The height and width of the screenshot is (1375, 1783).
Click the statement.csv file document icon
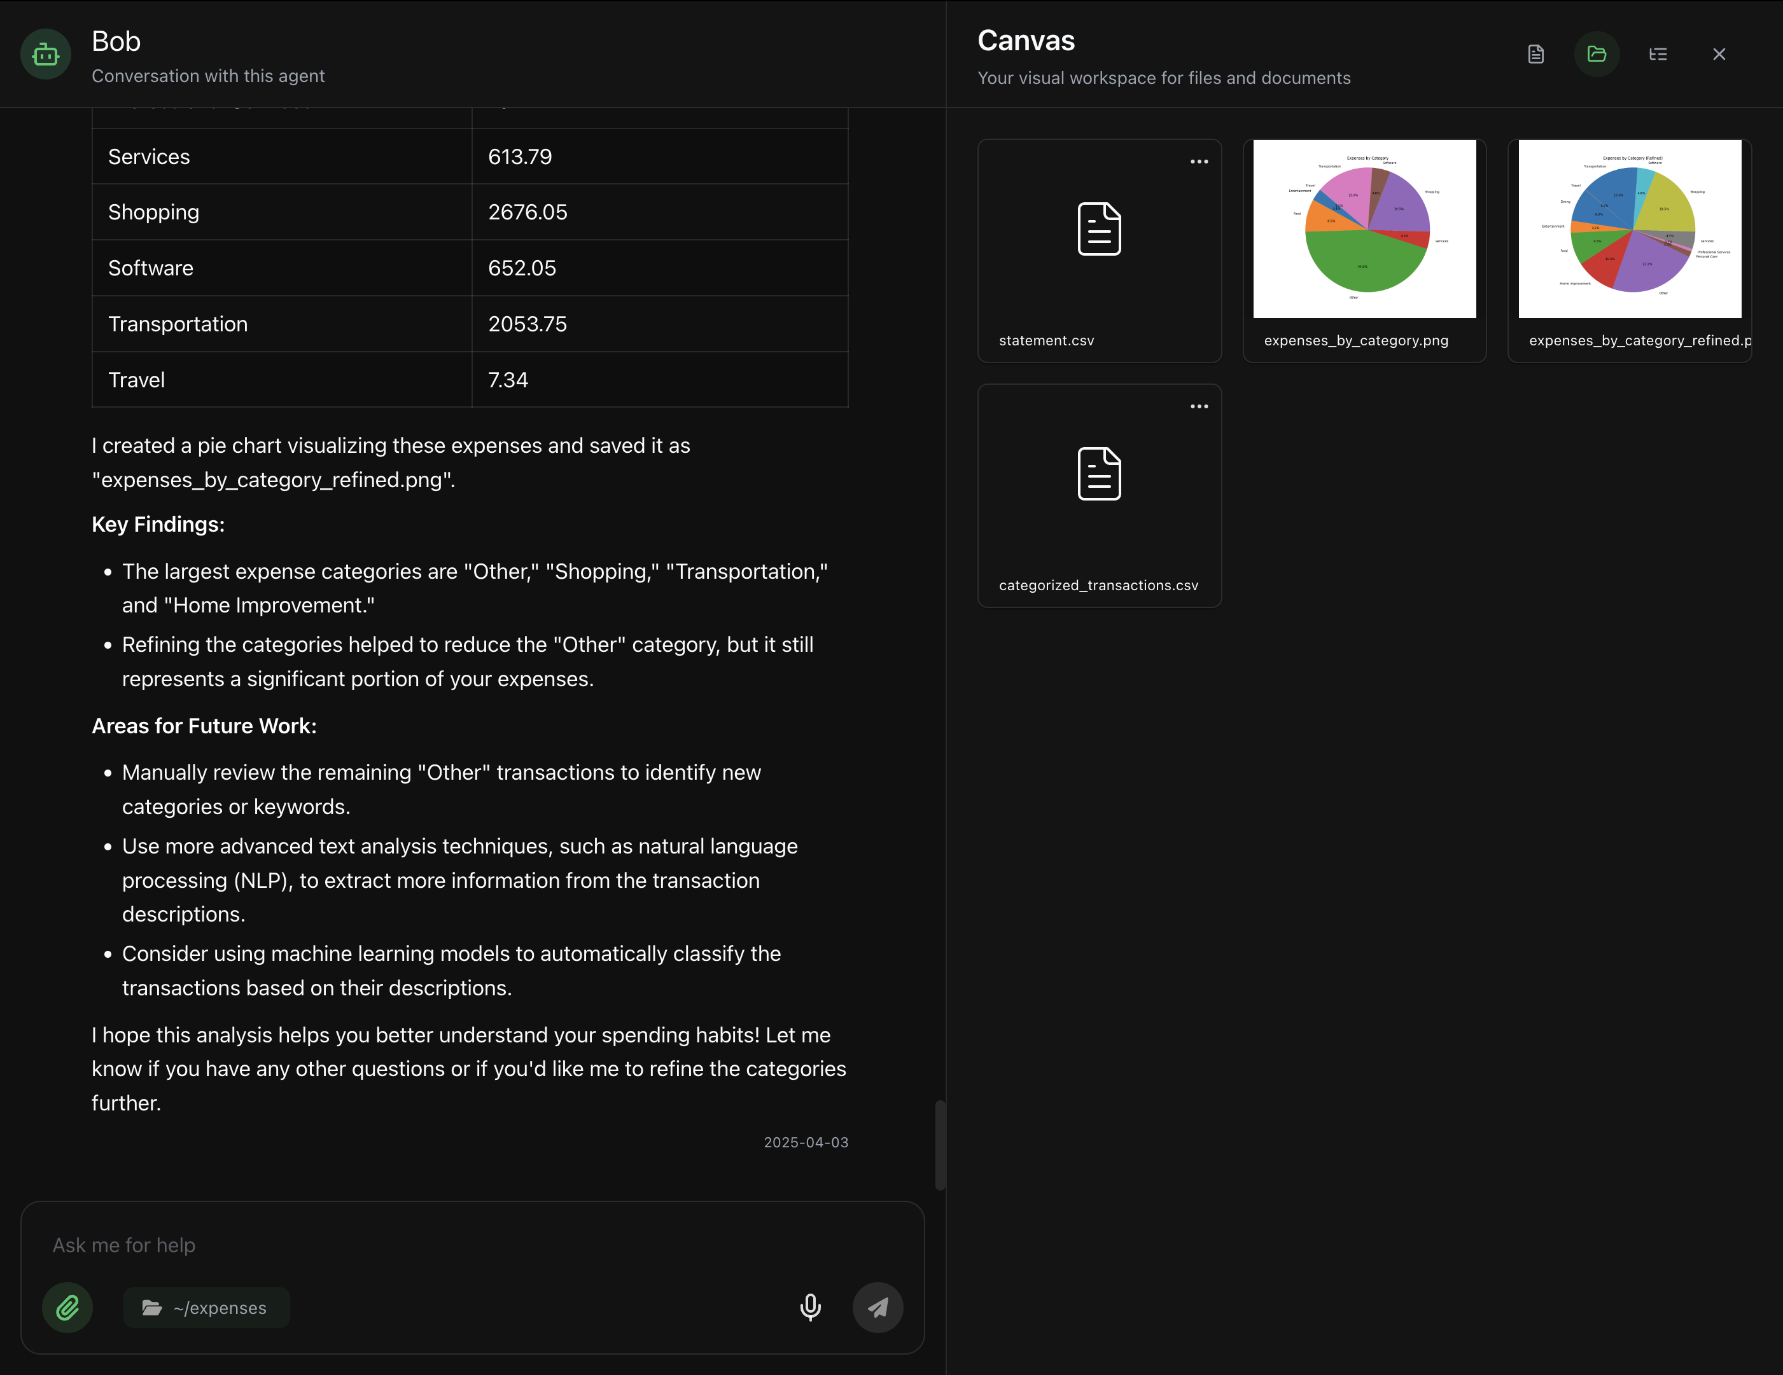click(x=1099, y=230)
